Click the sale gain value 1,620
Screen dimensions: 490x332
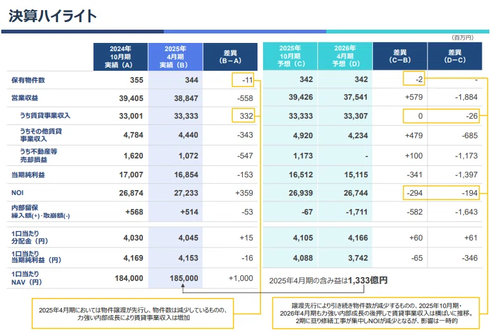(x=133, y=156)
